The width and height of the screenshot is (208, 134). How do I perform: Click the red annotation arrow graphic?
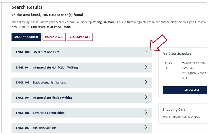click(x=158, y=43)
